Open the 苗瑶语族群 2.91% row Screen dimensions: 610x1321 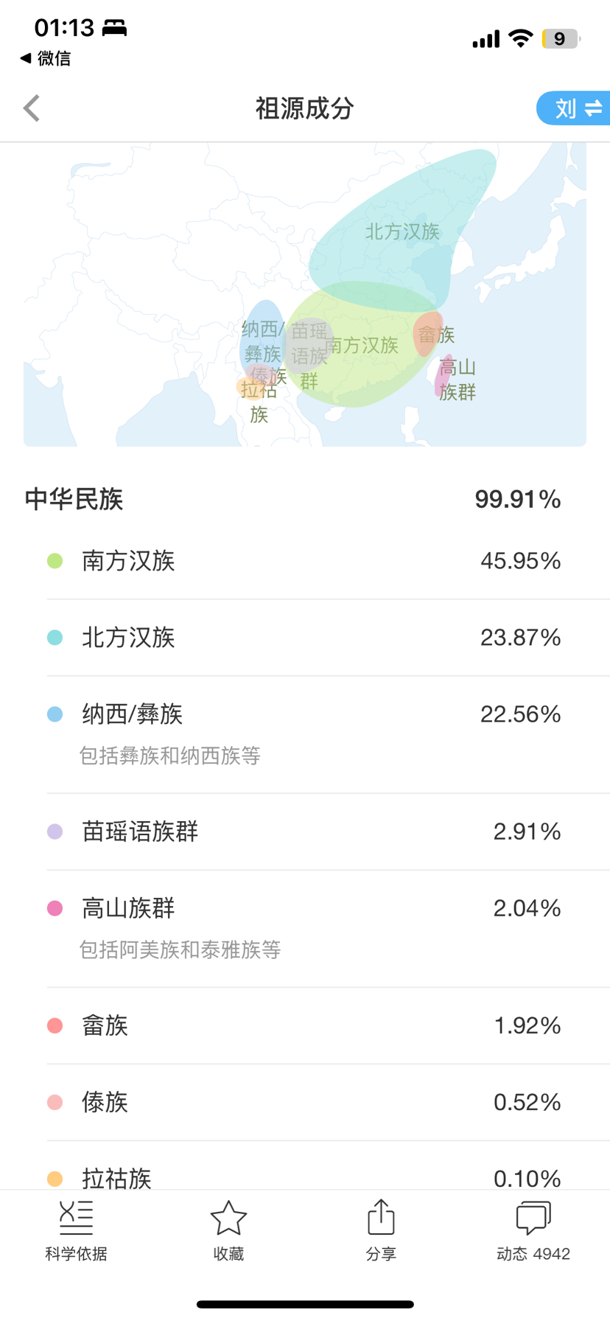304,832
